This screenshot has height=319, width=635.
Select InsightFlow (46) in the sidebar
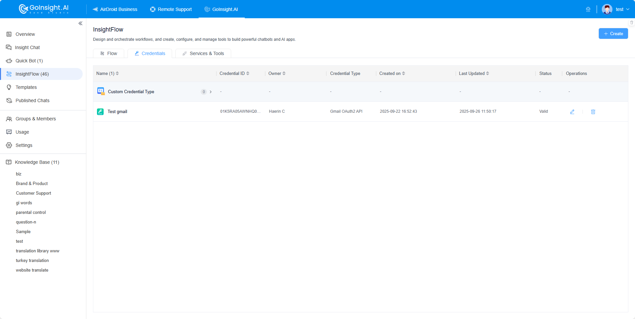pyautogui.click(x=42, y=74)
